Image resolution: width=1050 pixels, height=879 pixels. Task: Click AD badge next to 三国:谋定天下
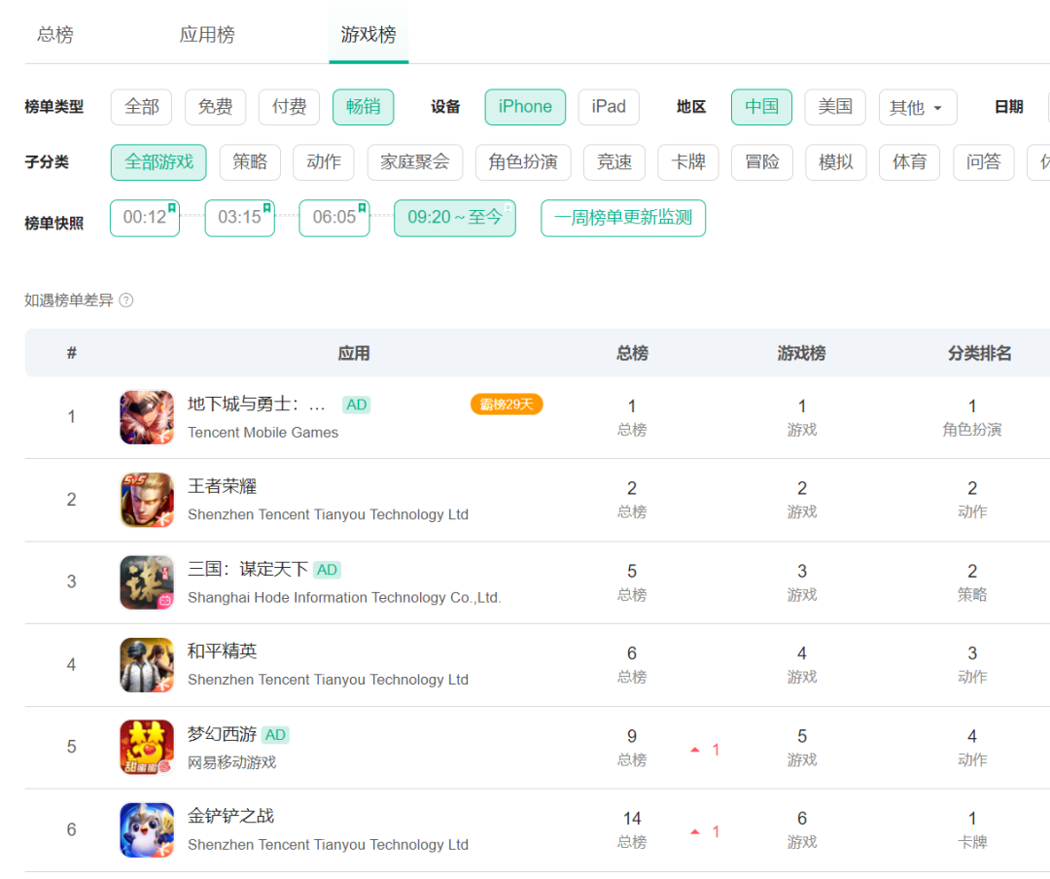click(x=327, y=570)
